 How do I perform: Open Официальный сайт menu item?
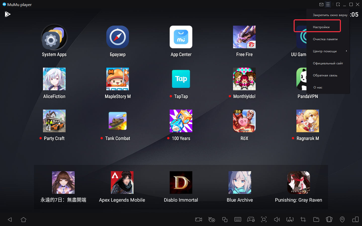point(328,63)
